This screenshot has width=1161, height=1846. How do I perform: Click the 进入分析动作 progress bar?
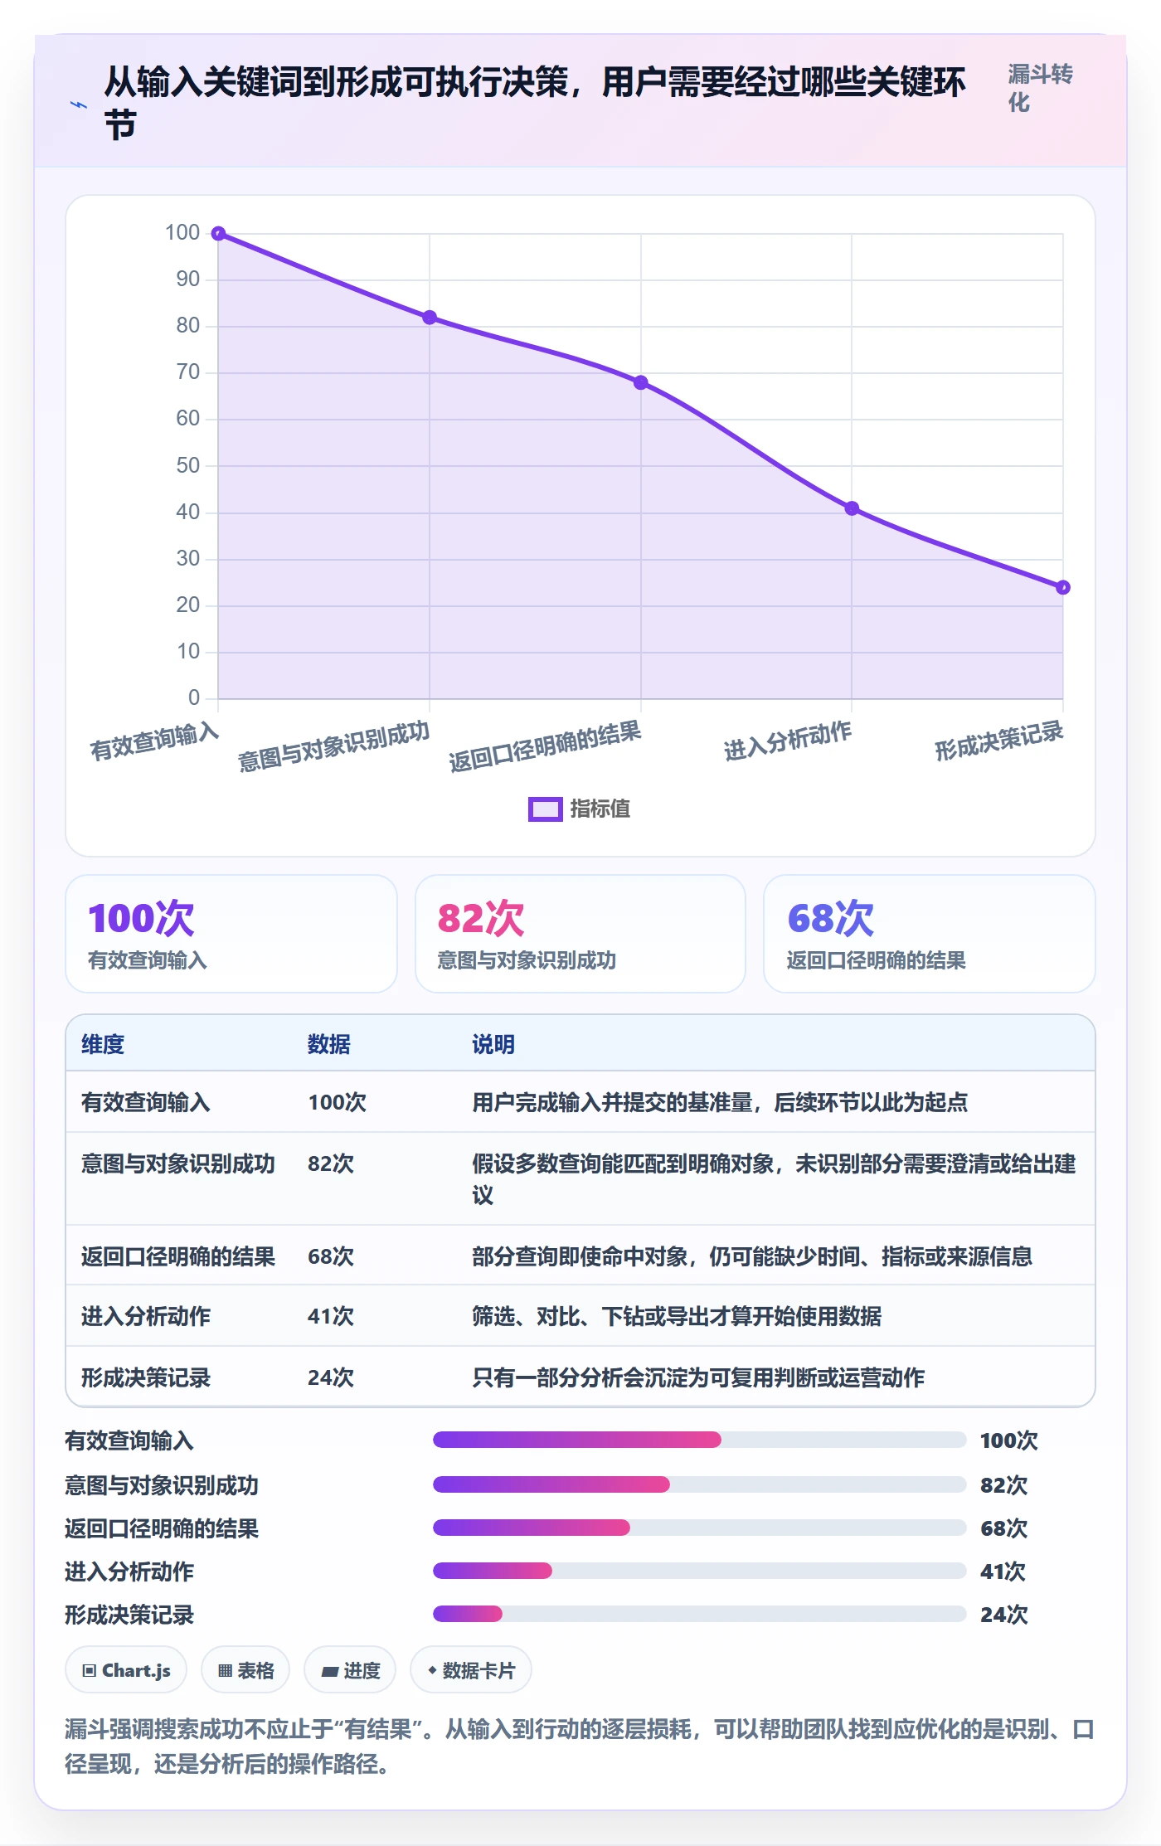699,1571
